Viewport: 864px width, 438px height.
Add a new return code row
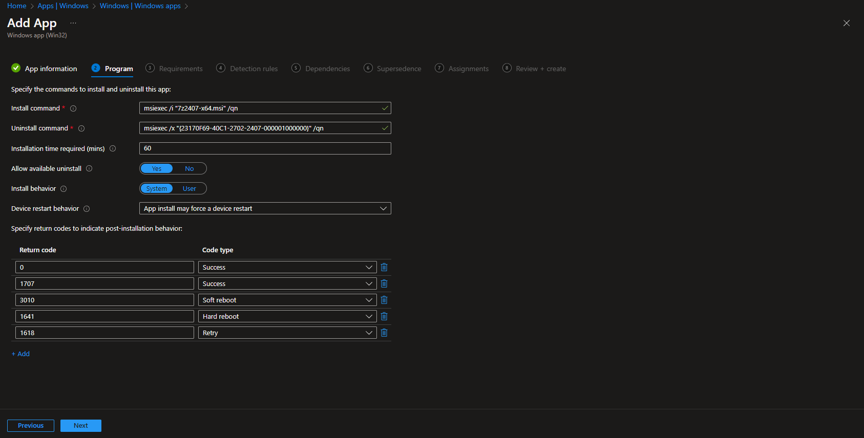tap(21, 354)
